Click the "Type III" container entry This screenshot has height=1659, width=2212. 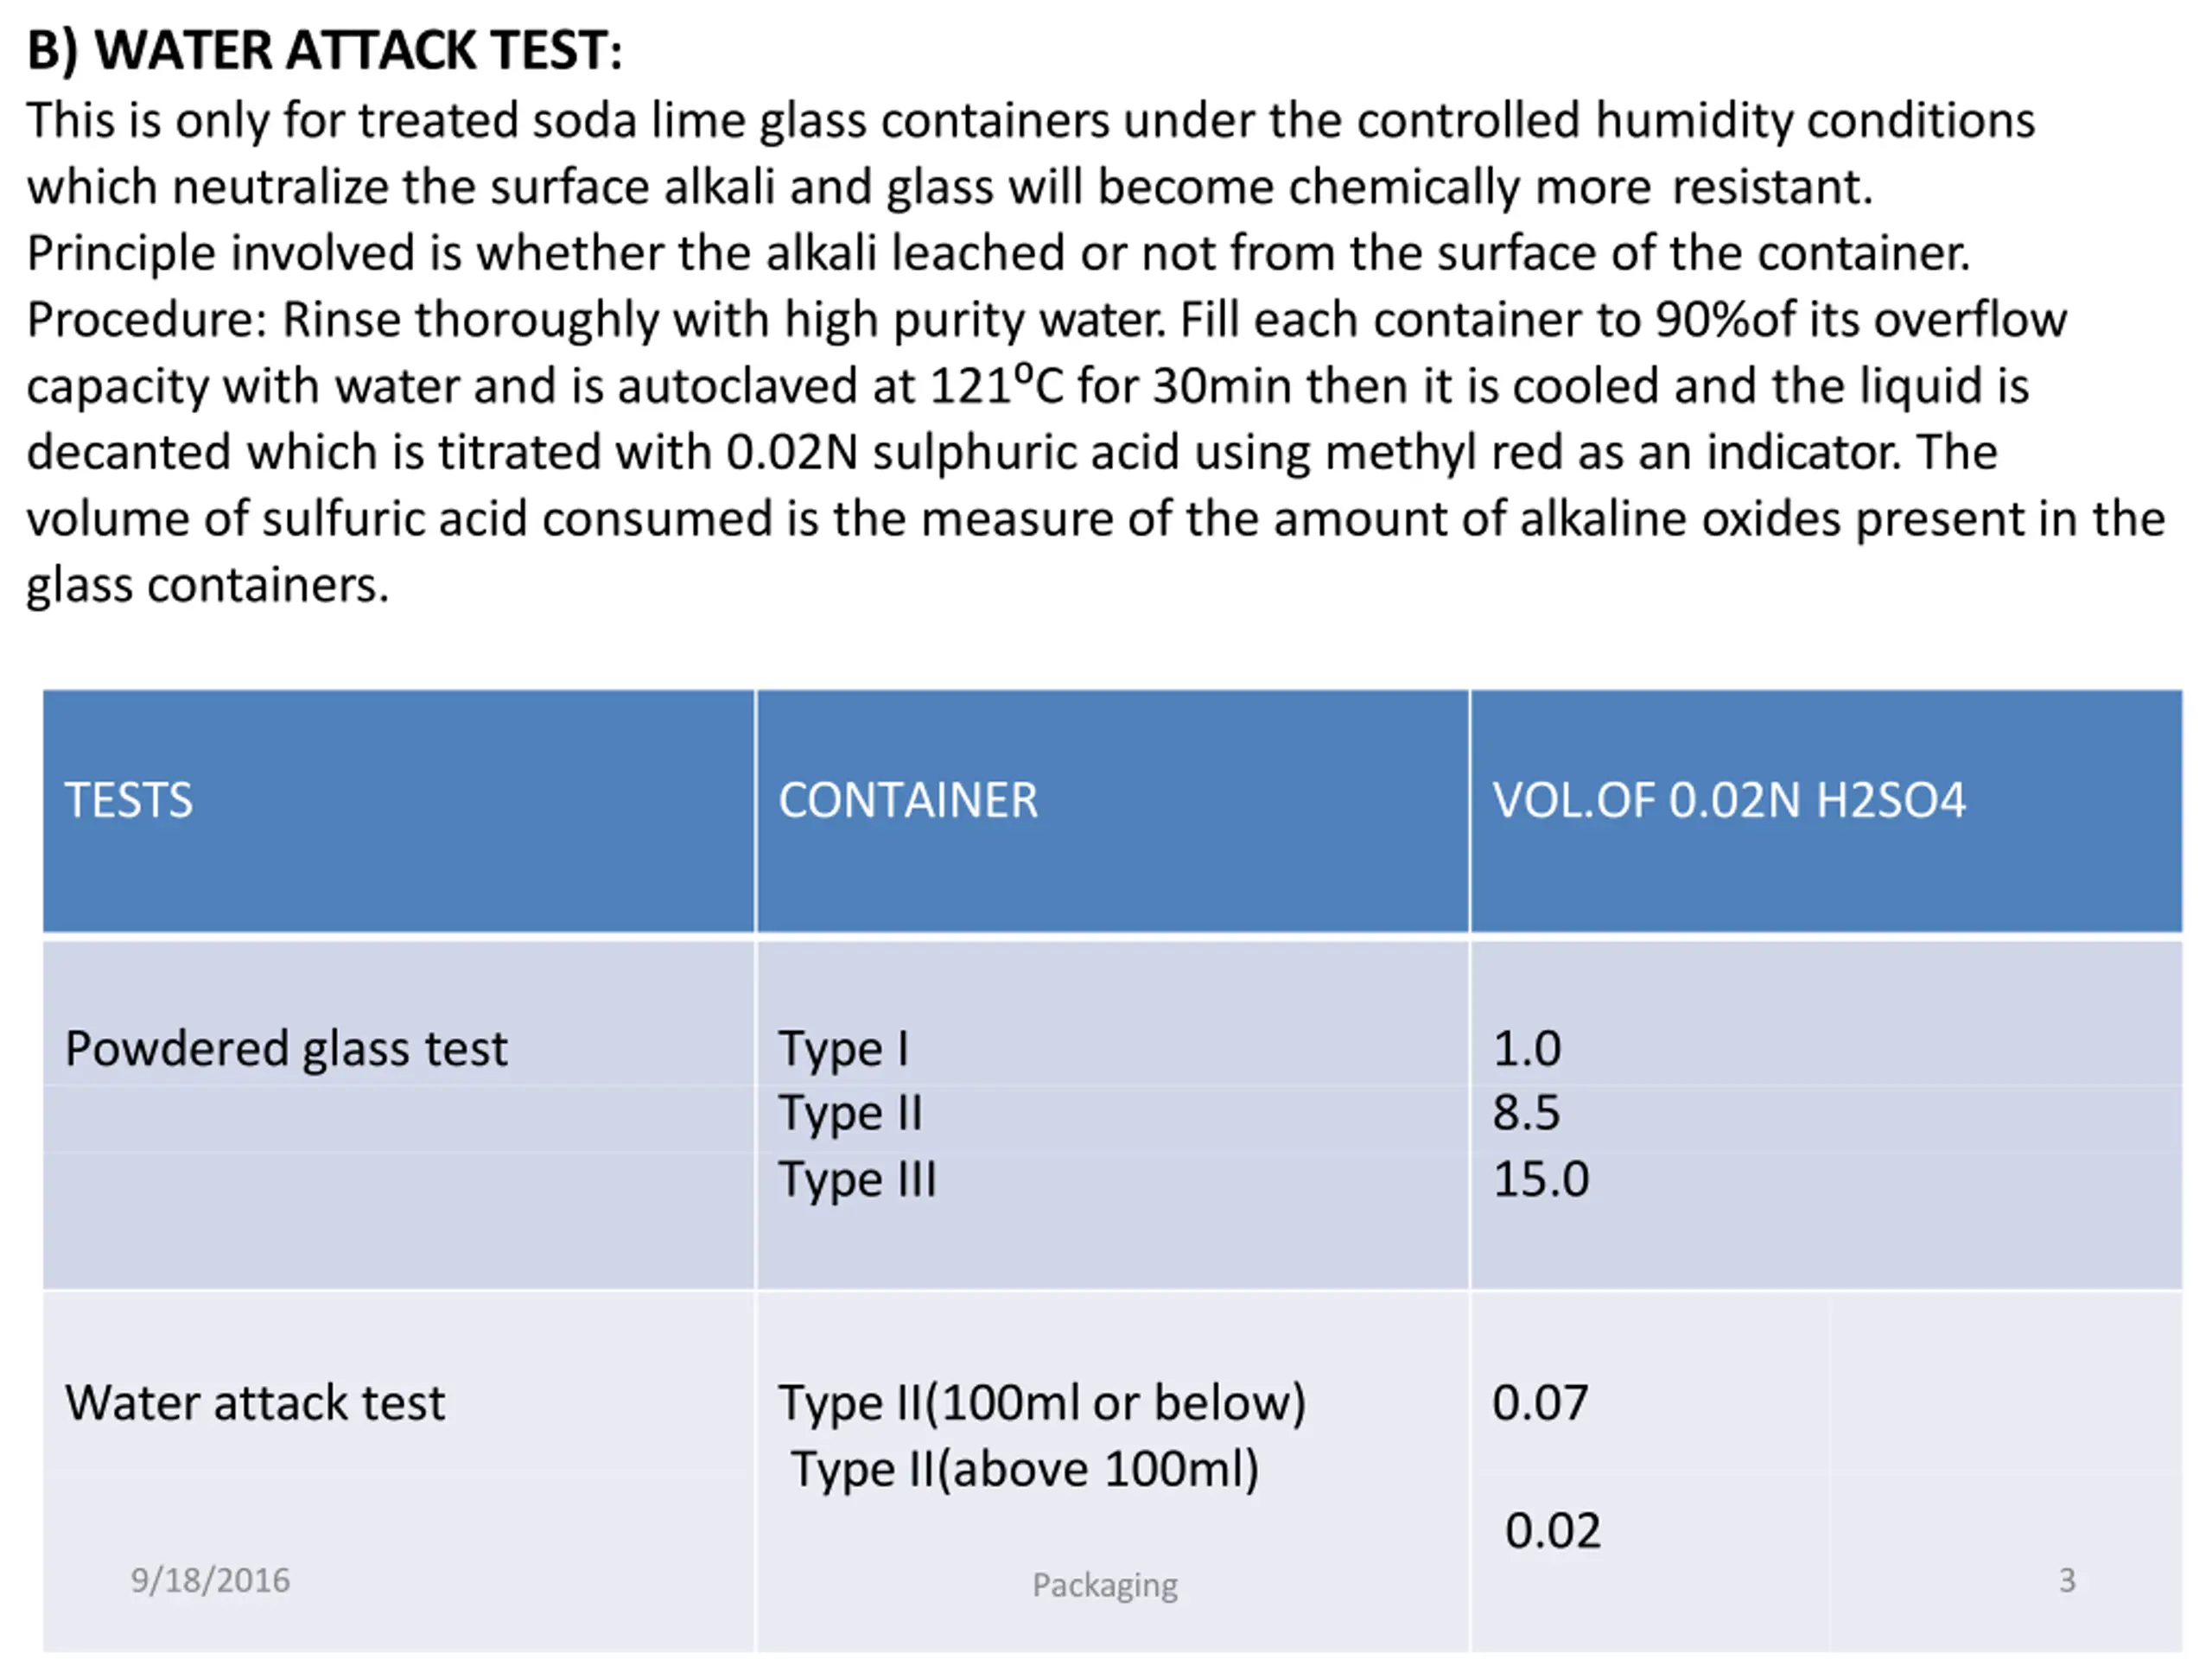(x=857, y=1179)
